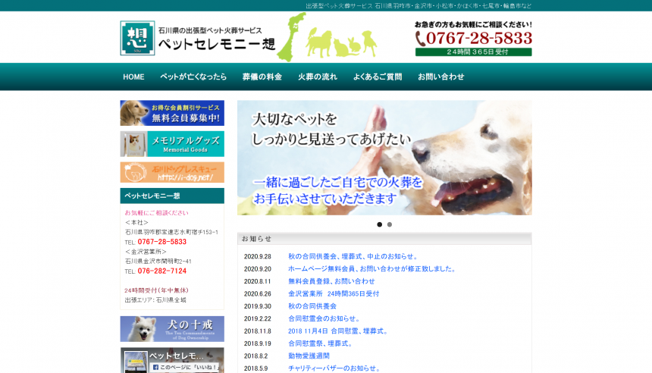Open 火葬の流れ menu item

pos(318,77)
